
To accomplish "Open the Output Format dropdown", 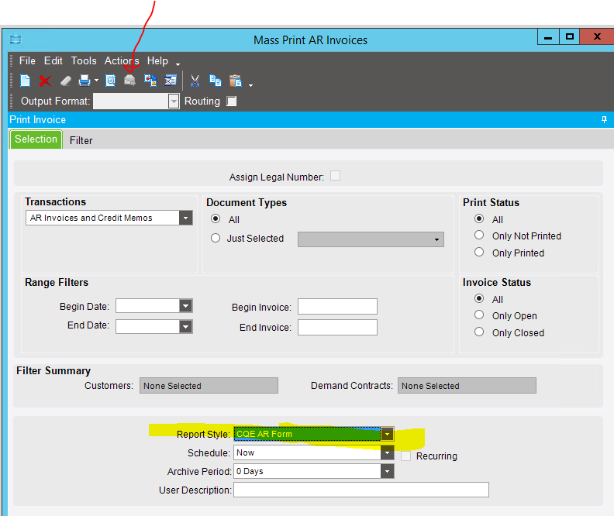I will point(174,101).
